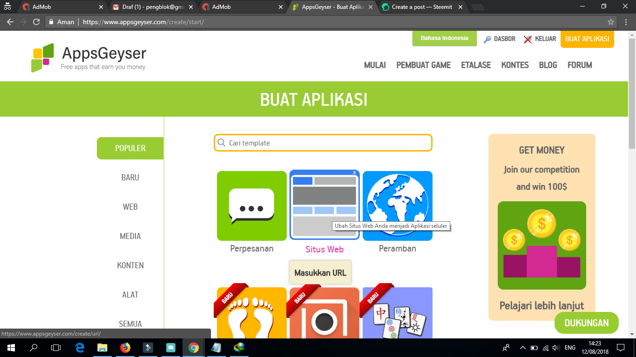Click the secure padlock site info icon
This screenshot has height=357, width=636.
pos(51,22)
